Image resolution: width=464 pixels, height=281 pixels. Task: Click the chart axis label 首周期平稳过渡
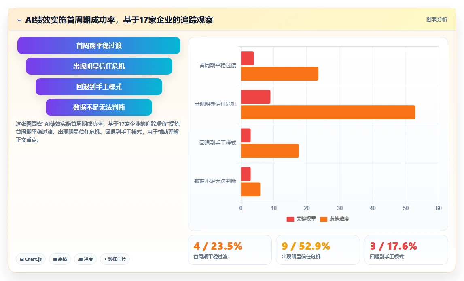(218, 65)
